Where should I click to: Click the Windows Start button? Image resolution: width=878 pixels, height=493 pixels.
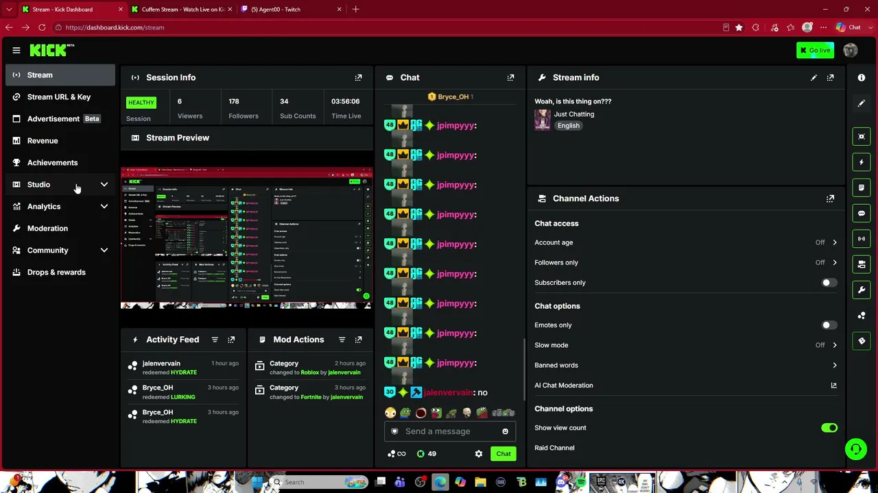click(x=258, y=482)
